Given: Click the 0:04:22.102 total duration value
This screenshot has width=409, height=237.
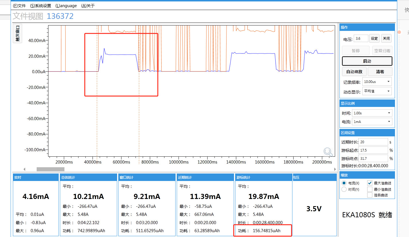Looking at the screenshot, I should (89, 222).
